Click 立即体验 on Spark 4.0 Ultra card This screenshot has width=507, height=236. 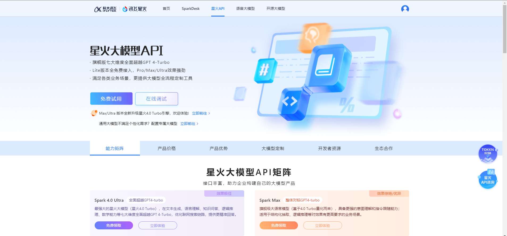[157, 225]
